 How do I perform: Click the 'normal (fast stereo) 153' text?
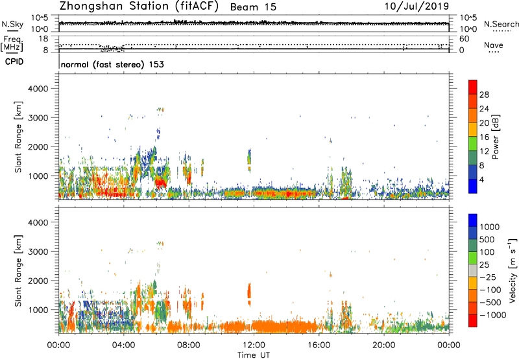coord(112,64)
